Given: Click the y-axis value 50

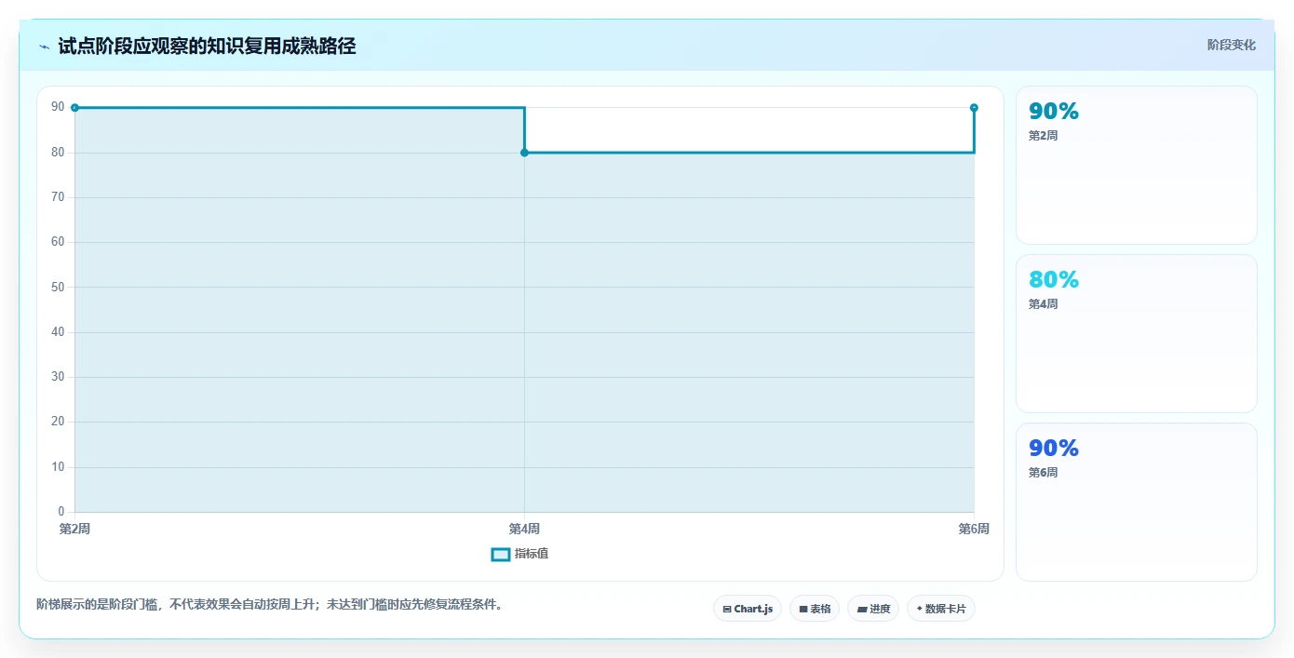Looking at the screenshot, I should (58, 288).
